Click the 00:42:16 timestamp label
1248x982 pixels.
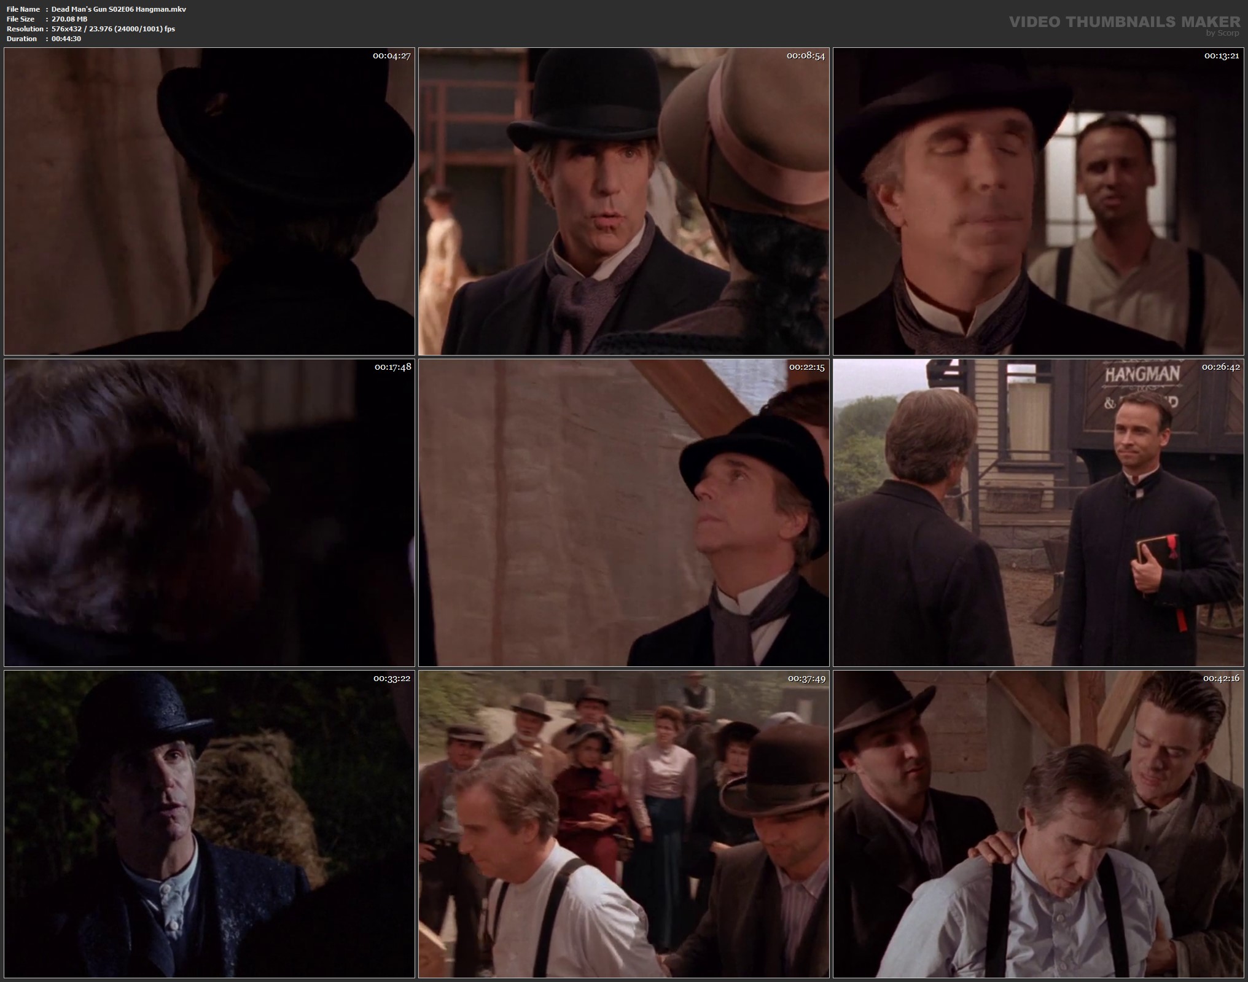pyautogui.click(x=1220, y=679)
